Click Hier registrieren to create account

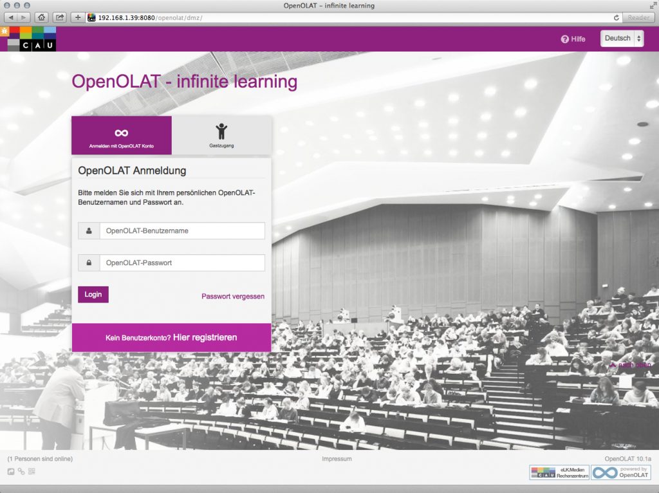205,338
